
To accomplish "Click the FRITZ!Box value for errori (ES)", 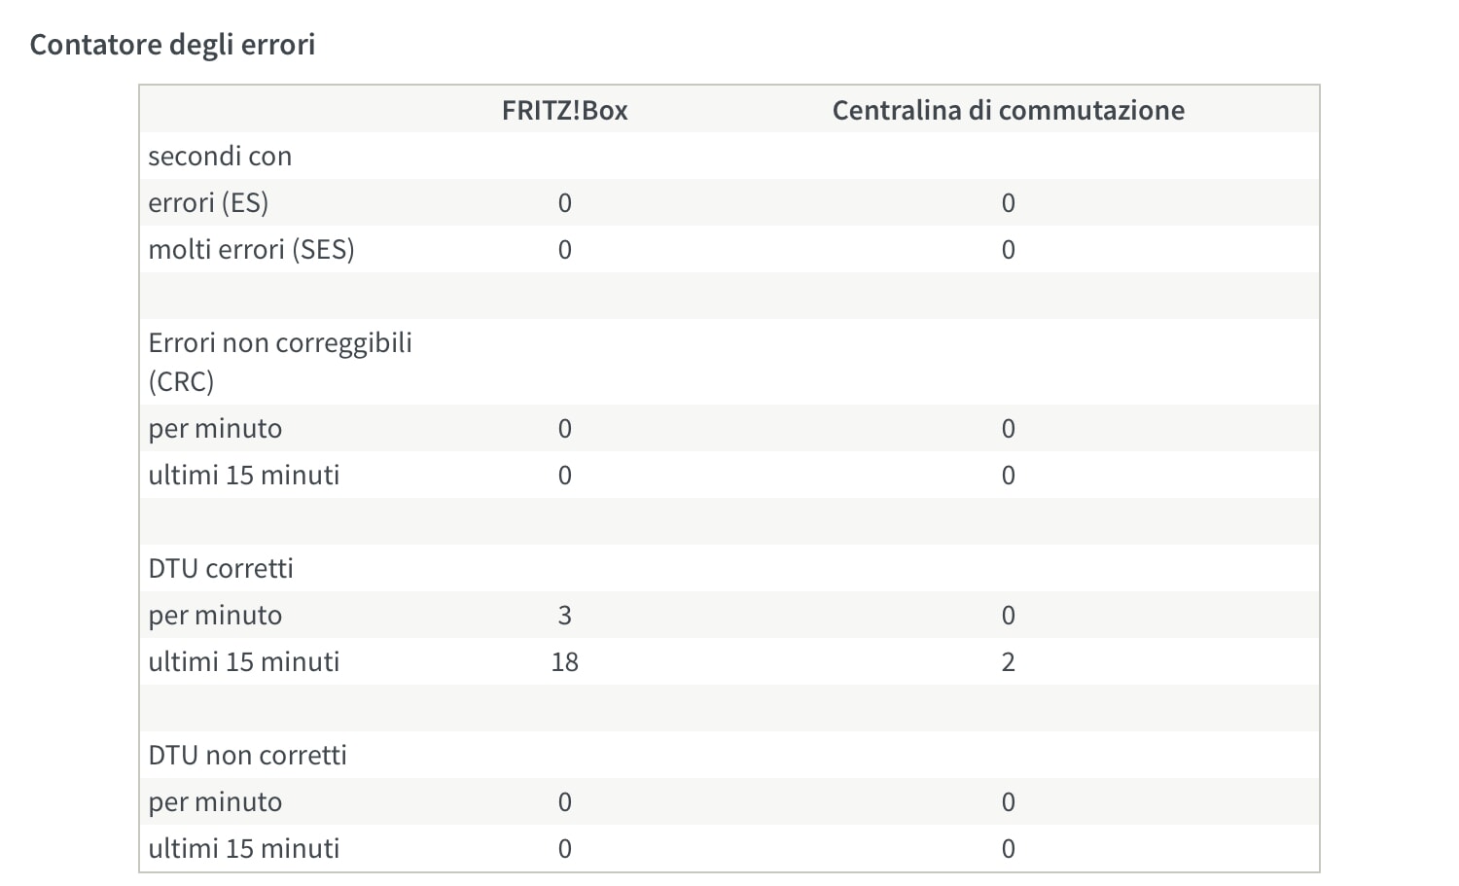I will coord(564,203).
